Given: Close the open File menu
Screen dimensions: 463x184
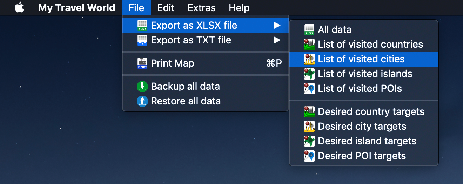Looking at the screenshot, I should (136, 8).
